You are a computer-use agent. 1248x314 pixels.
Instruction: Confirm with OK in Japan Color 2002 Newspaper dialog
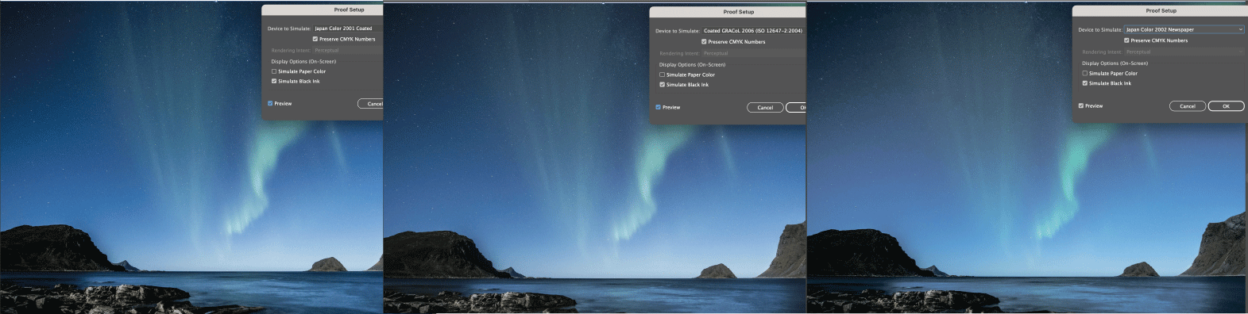click(x=1226, y=106)
